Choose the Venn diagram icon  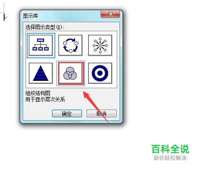click(x=71, y=73)
